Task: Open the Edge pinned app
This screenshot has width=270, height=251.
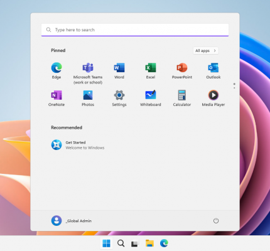Action: point(57,71)
